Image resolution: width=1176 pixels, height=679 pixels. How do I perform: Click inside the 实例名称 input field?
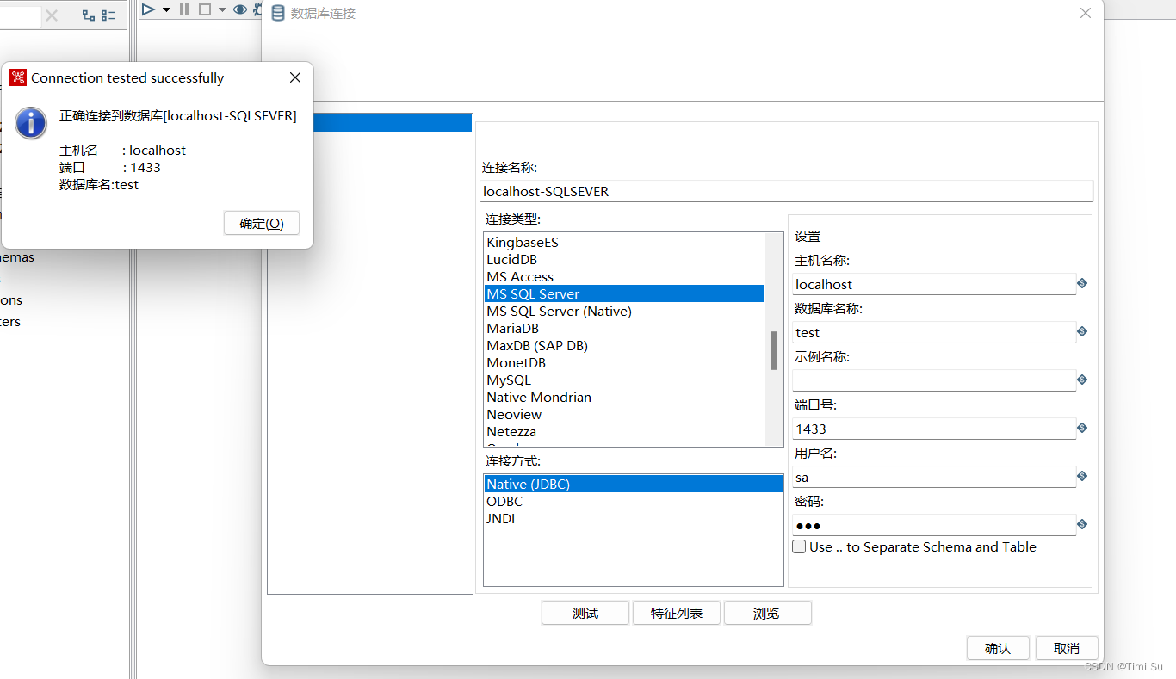(934, 380)
